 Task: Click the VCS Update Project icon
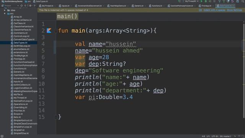pyautogui.click(x=219, y=1)
